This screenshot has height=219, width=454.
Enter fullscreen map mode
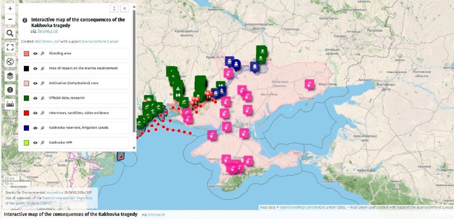pyautogui.click(x=10, y=47)
